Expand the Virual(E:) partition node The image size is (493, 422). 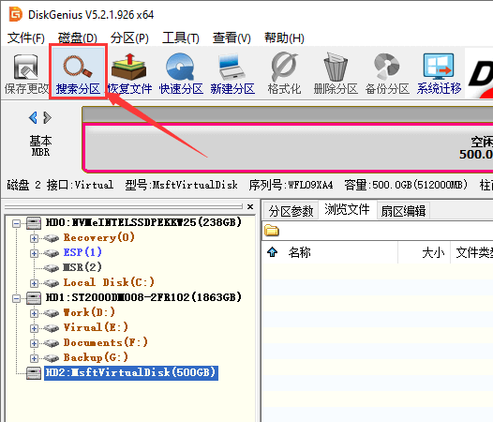(34, 328)
